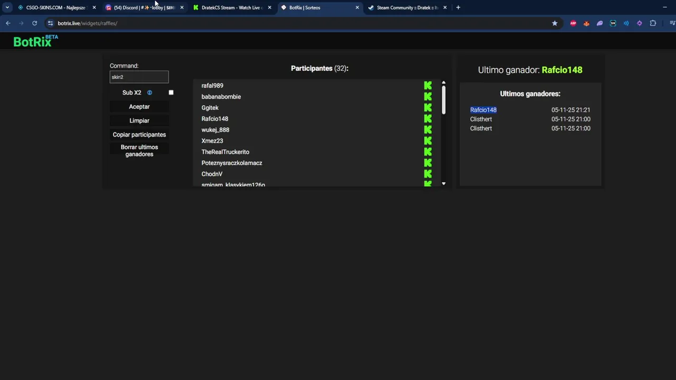The image size is (676, 380).
Task: Switch to the Discord lobby tab
Action: 144,7
